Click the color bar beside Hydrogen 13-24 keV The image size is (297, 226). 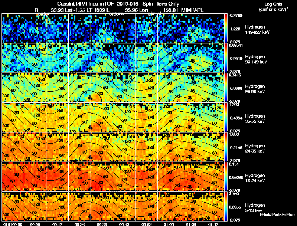226,177
